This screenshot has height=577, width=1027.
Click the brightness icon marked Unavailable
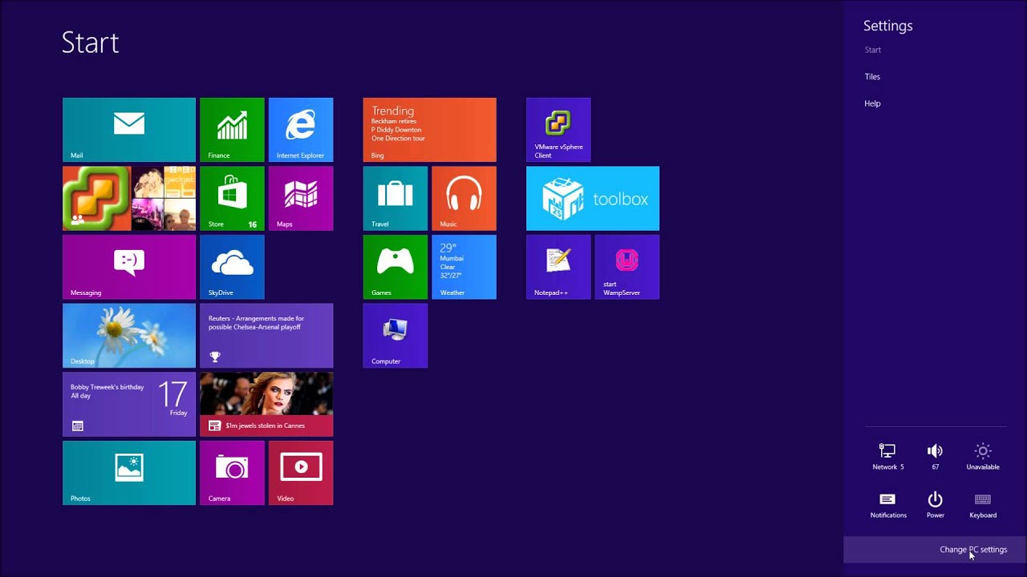(983, 457)
